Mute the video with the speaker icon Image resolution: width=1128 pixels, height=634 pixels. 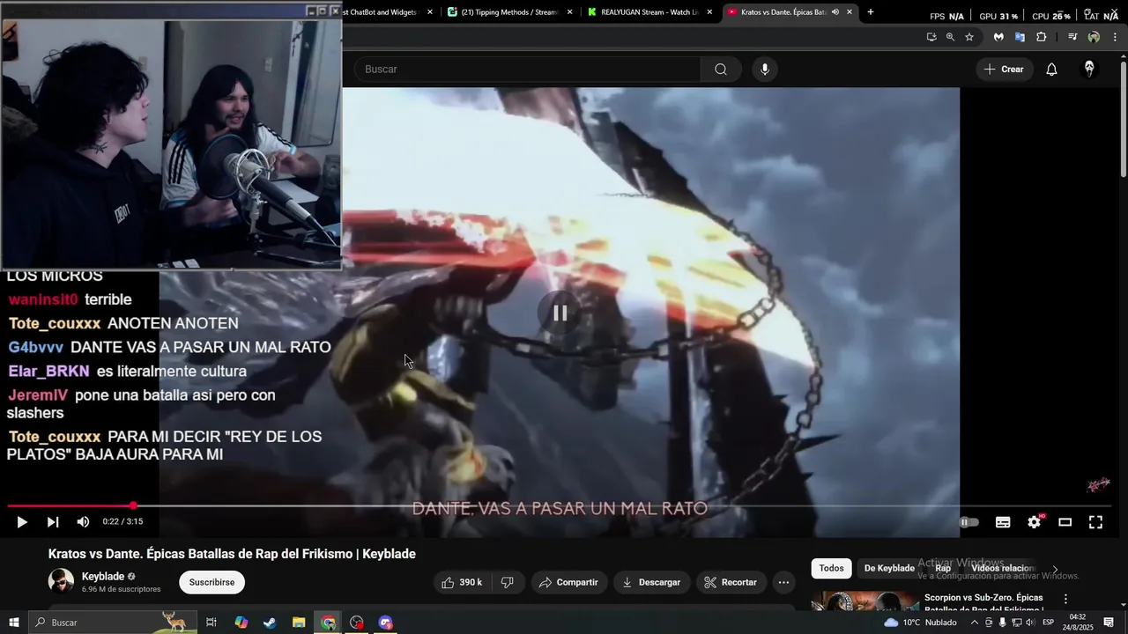[83, 522]
